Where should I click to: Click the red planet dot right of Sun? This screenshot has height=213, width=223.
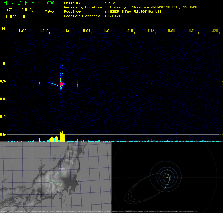pos(181,178)
